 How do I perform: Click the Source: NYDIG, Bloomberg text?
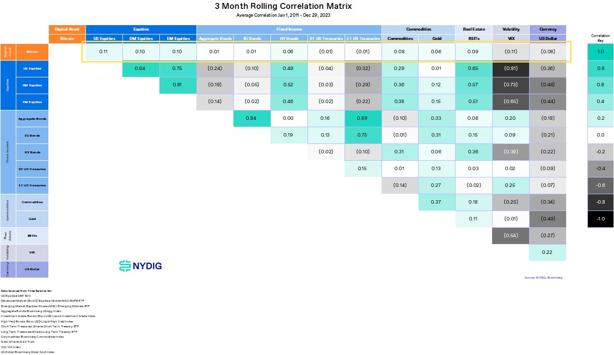click(x=543, y=278)
